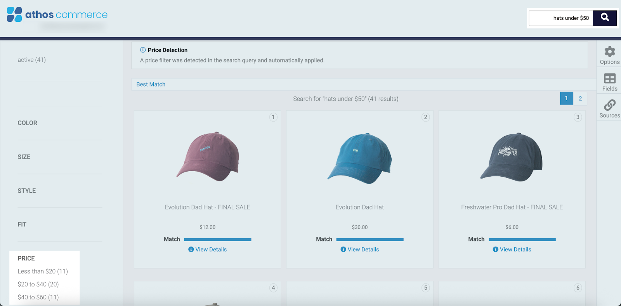Image resolution: width=621 pixels, height=306 pixels.
Task: Click info icon beside first View Details
Action: pos(191,249)
